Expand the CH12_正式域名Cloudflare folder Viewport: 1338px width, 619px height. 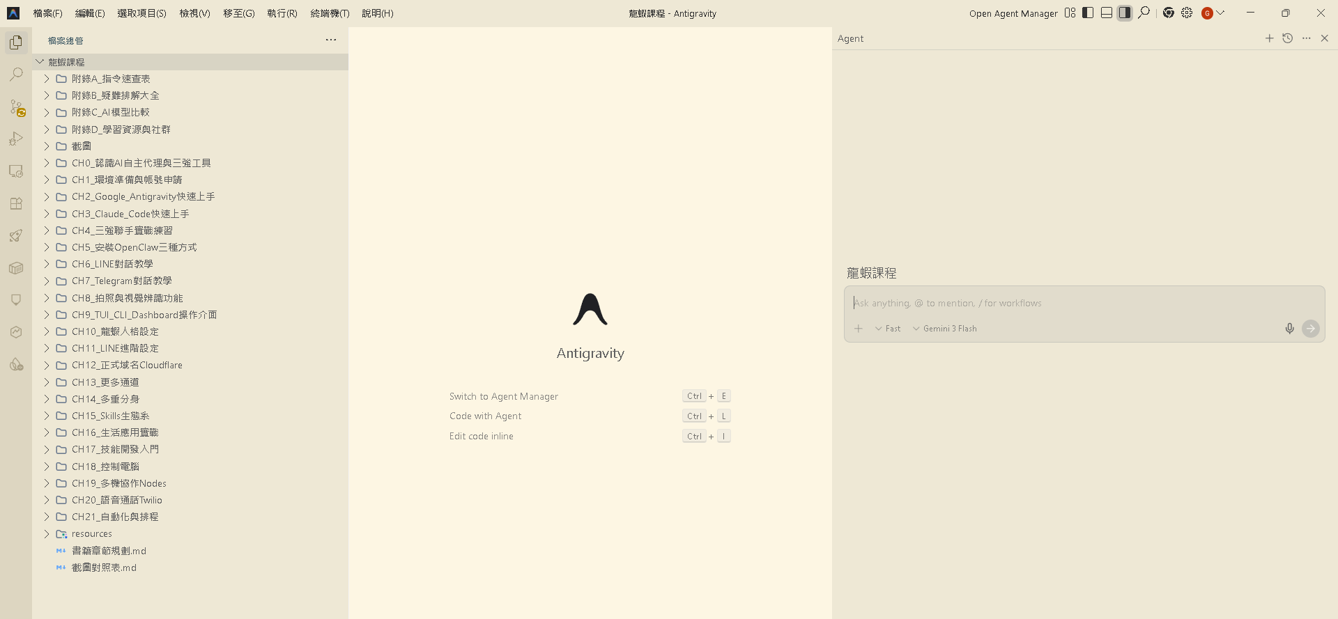pyautogui.click(x=190, y=365)
